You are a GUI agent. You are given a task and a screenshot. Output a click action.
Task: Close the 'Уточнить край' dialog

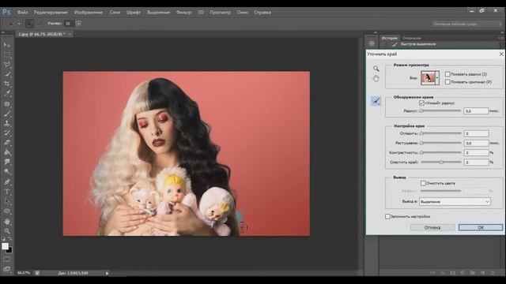tap(501, 54)
